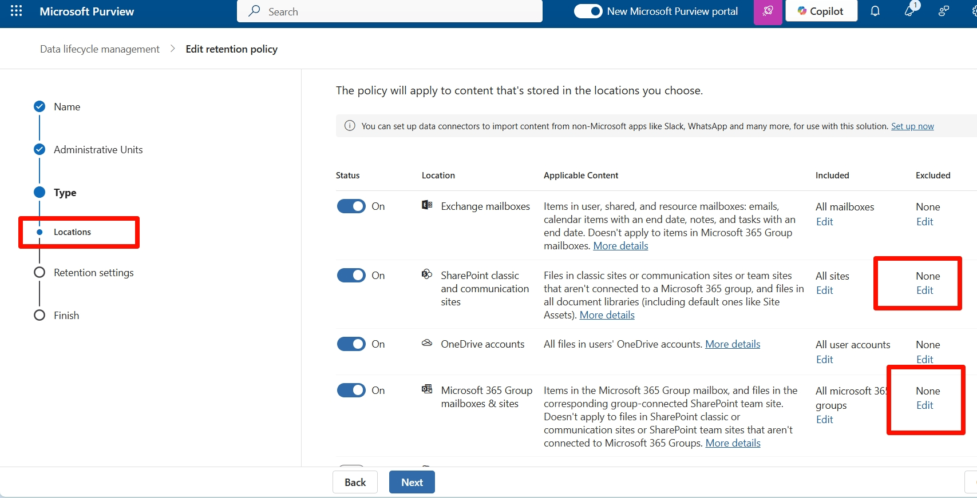977x498 pixels.
Task: Edit excluded Microsoft 365 groups
Action: pyautogui.click(x=924, y=405)
